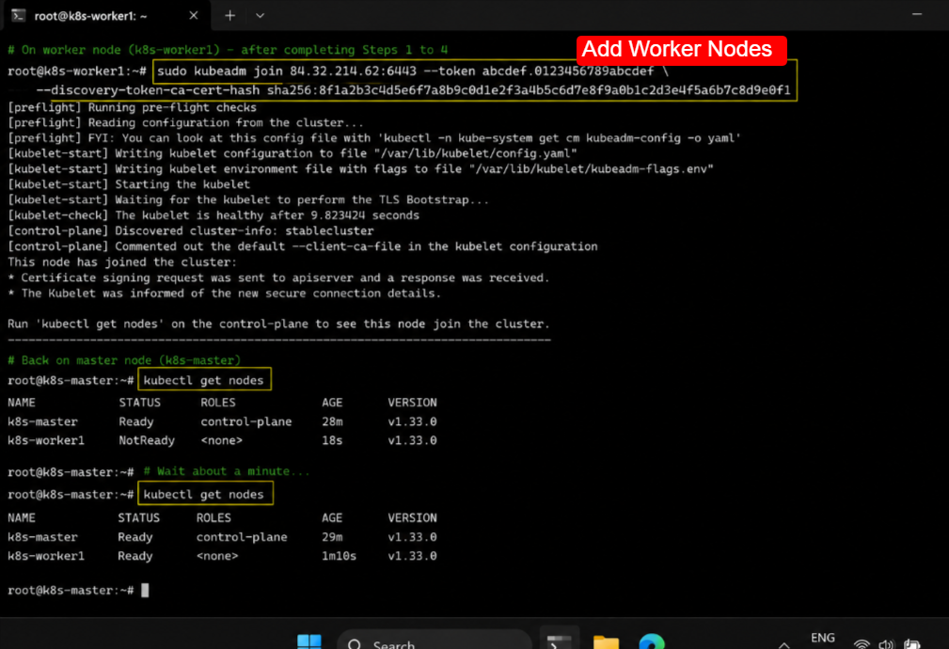Open the ENG language switcher

[823, 638]
